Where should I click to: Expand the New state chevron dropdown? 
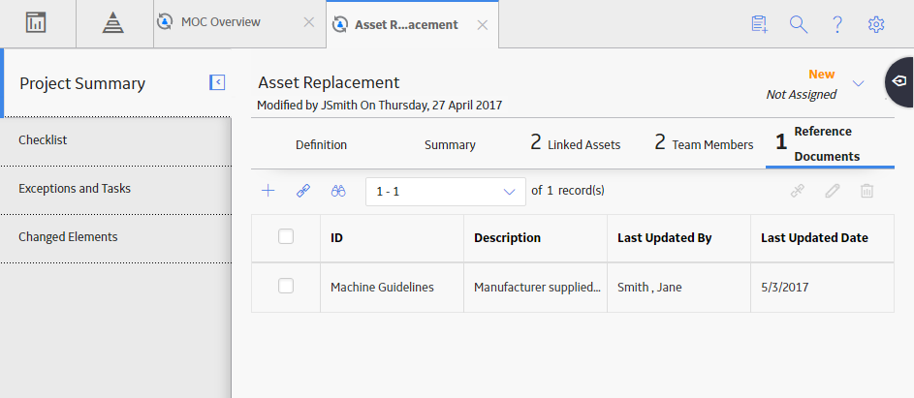pyautogui.click(x=858, y=83)
